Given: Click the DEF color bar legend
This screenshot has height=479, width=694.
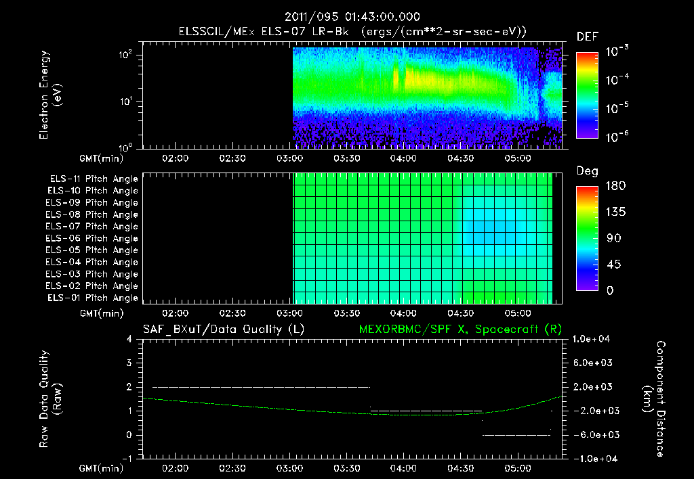Looking at the screenshot, I should 587,95.
